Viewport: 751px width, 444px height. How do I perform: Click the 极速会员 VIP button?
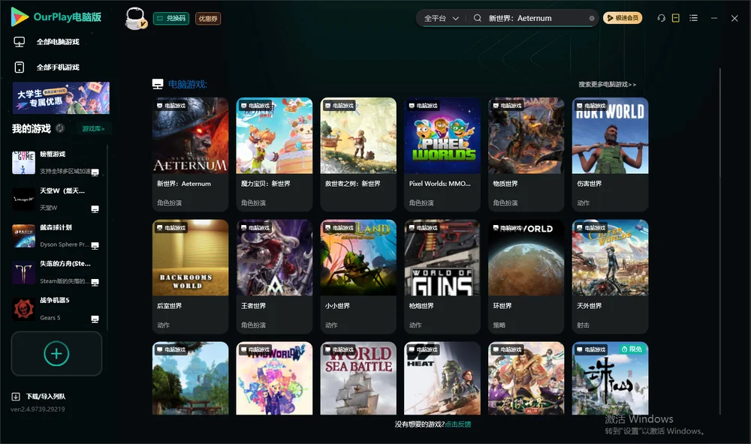pyautogui.click(x=622, y=18)
